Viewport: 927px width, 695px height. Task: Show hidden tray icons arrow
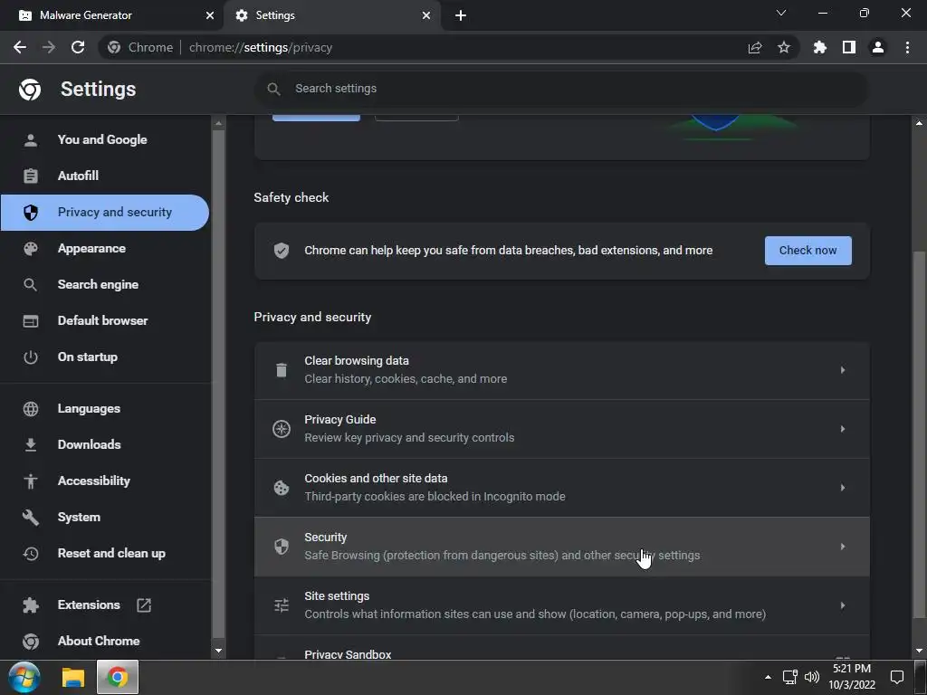click(x=768, y=677)
